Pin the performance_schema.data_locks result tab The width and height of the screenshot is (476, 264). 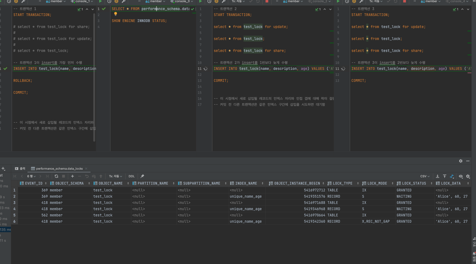click(x=142, y=176)
